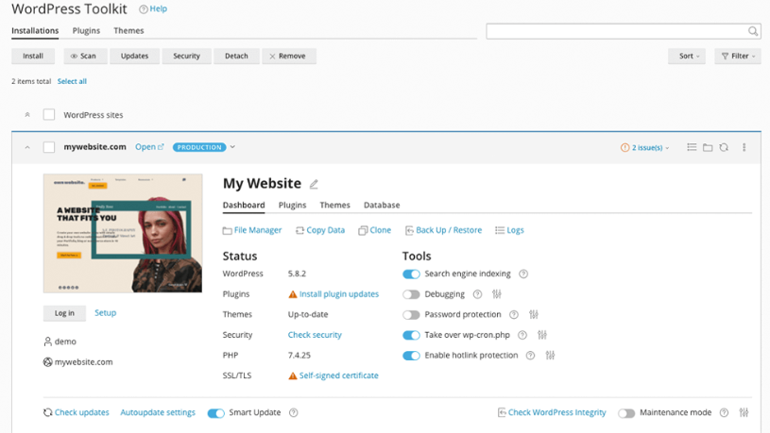Click the search magnifier icon
Screen dimensions: 770x433
click(x=753, y=31)
